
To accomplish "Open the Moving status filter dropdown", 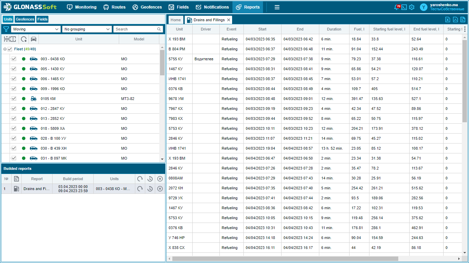I will (36, 29).
